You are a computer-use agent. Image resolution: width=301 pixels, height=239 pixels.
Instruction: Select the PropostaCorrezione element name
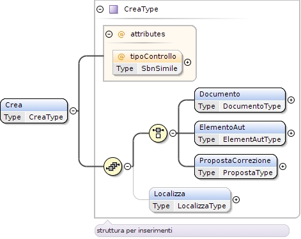pyautogui.click(x=235, y=160)
